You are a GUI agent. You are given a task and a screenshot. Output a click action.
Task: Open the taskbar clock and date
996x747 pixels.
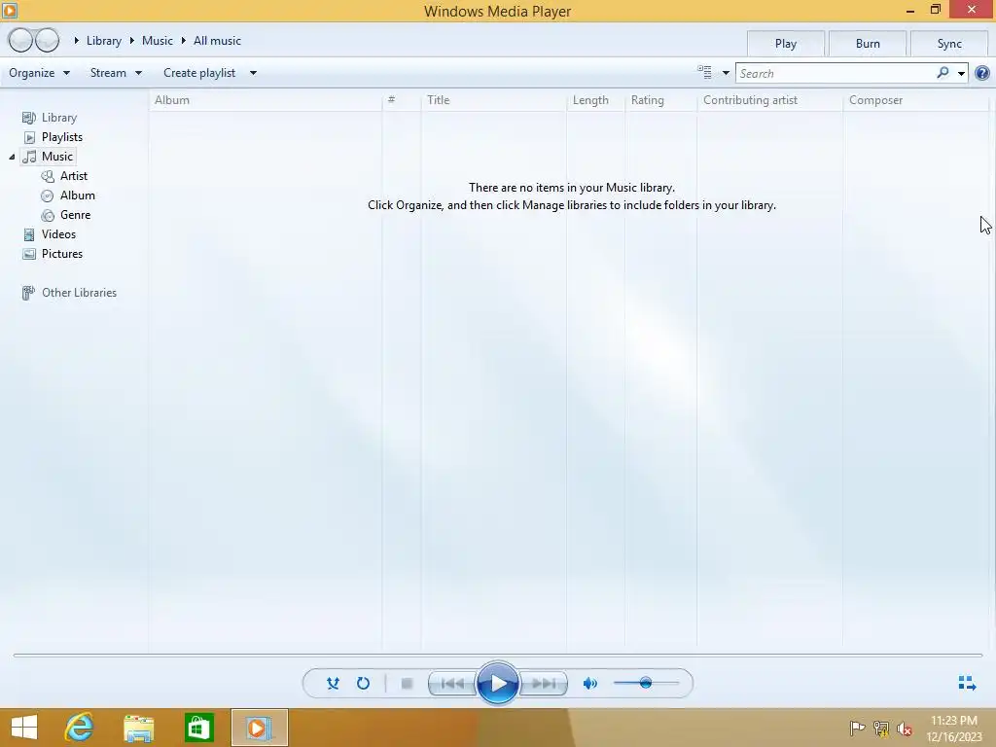[x=953, y=728]
